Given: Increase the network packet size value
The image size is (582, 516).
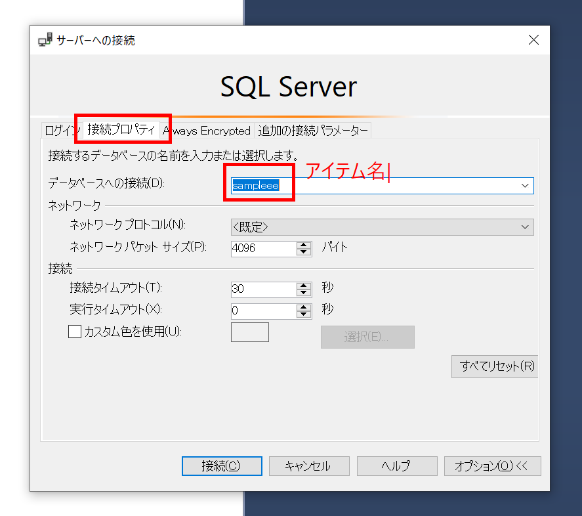Looking at the screenshot, I should (x=304, y=245).
